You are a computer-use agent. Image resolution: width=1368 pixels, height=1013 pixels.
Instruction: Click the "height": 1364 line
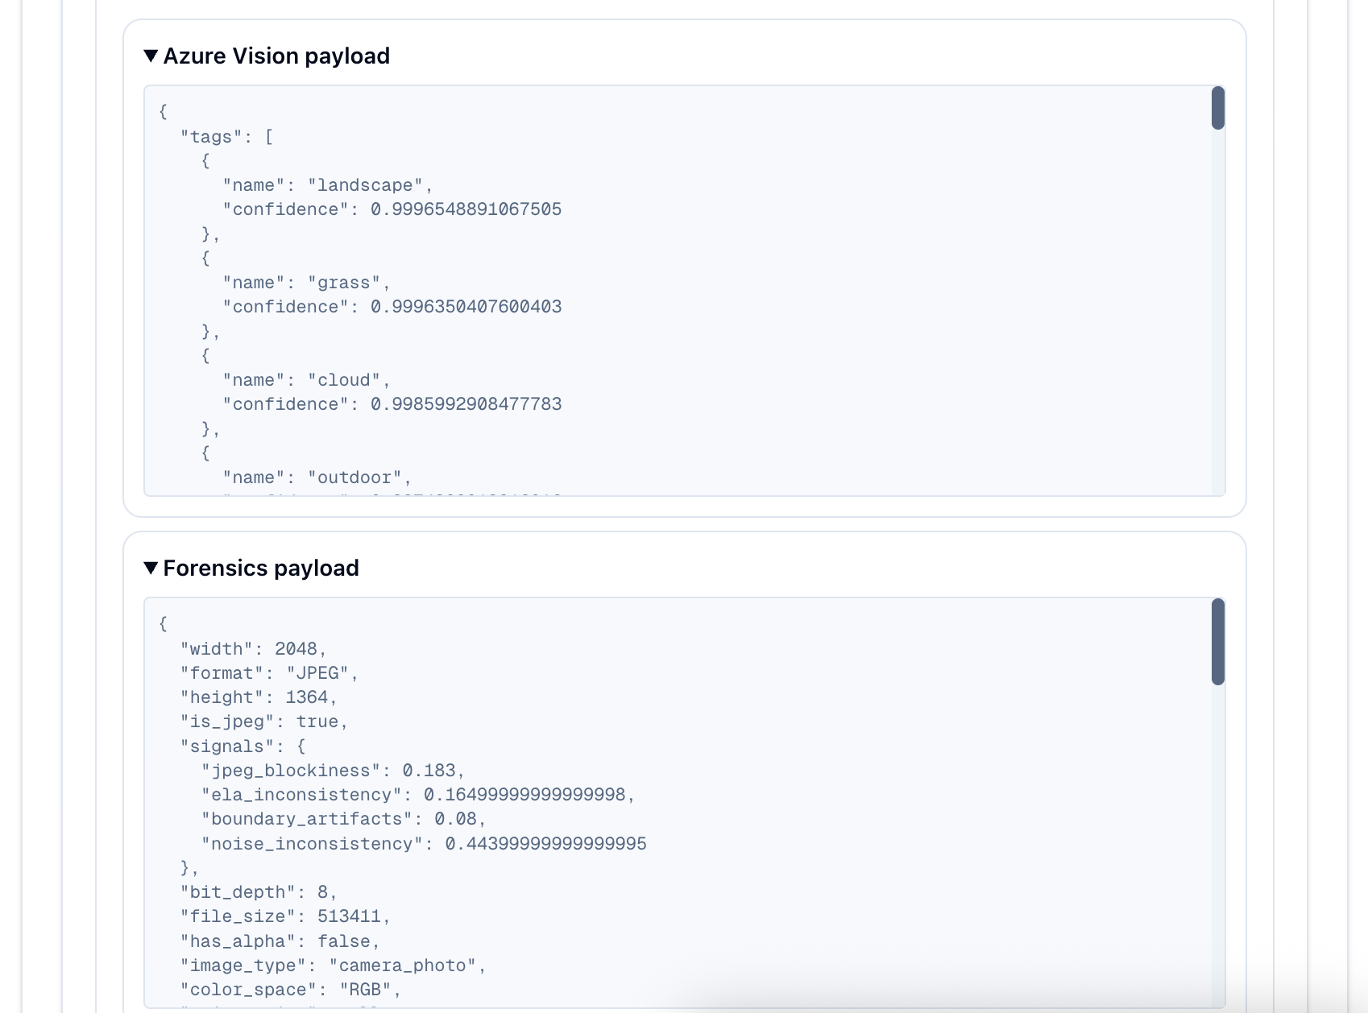tap(259, 697)
